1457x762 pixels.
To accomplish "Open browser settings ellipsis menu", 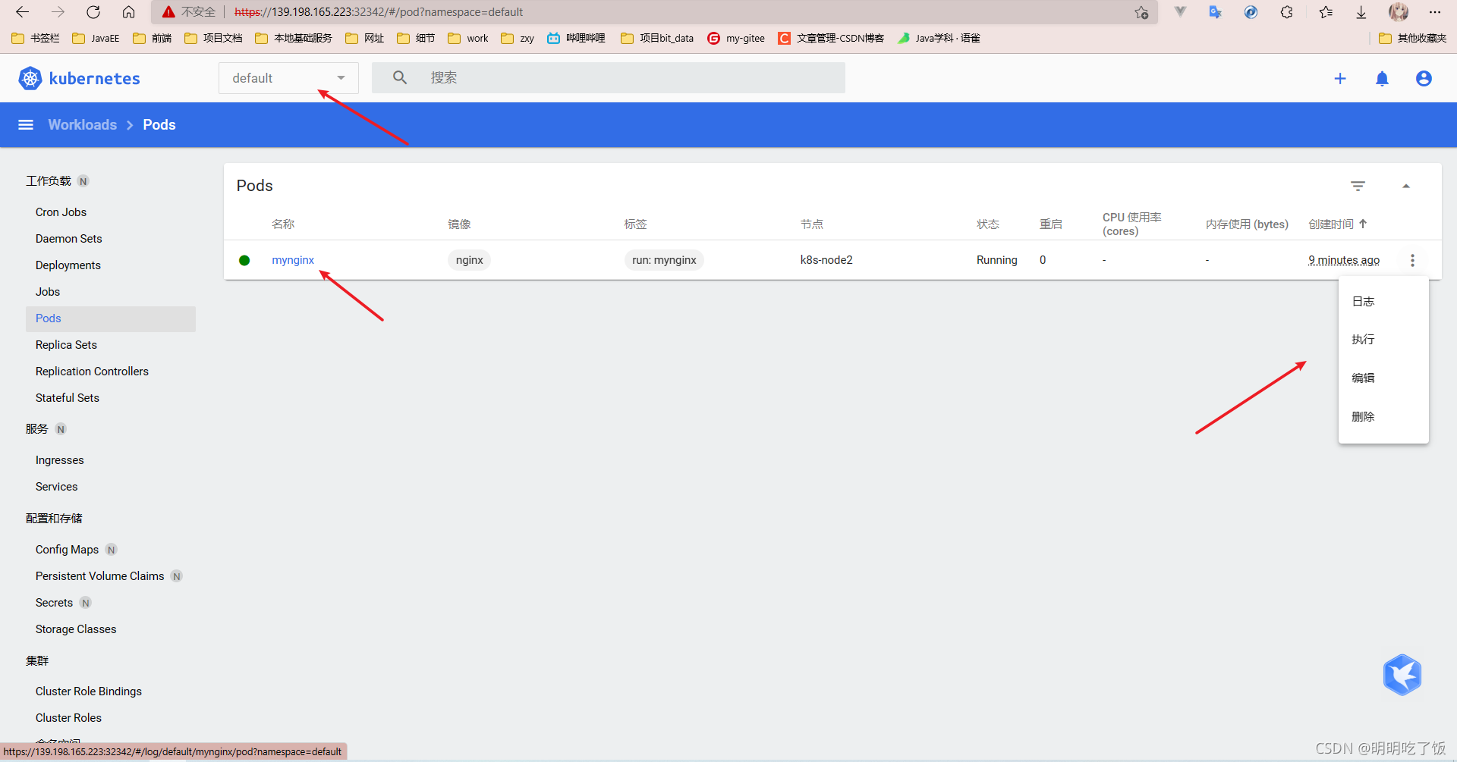I will (1434, 12).
